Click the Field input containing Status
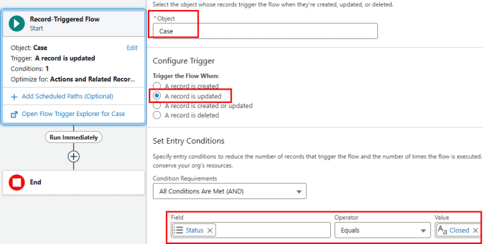 click(x=251, y=230)
